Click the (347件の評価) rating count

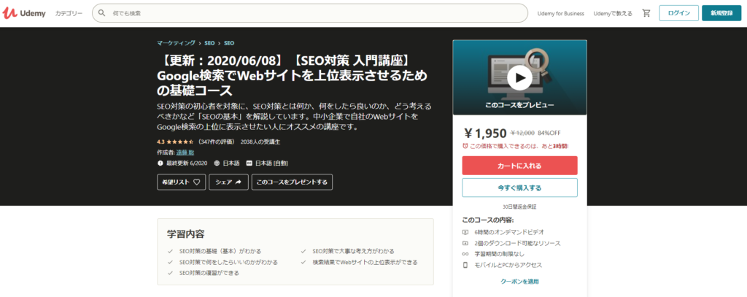217,142
